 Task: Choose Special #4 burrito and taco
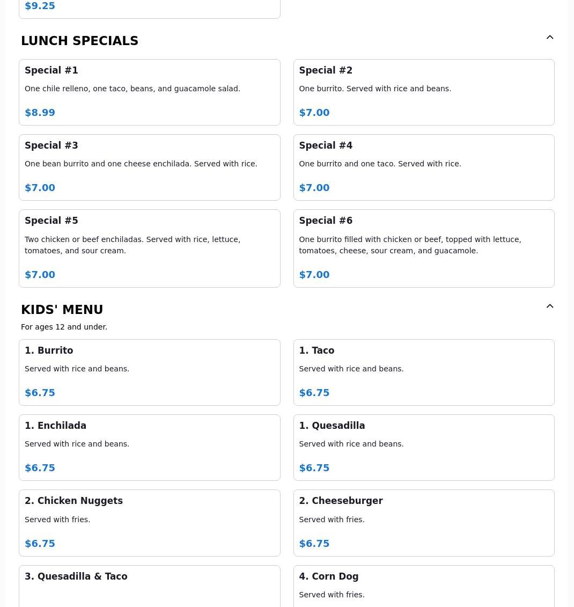pyautogui.click(x=424, y=167)
